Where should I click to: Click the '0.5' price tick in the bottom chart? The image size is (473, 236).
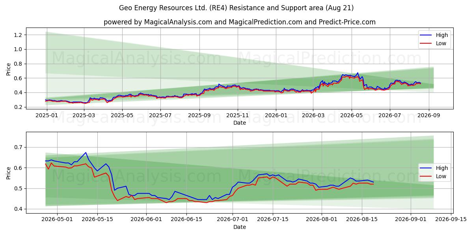tap(19, 188)
